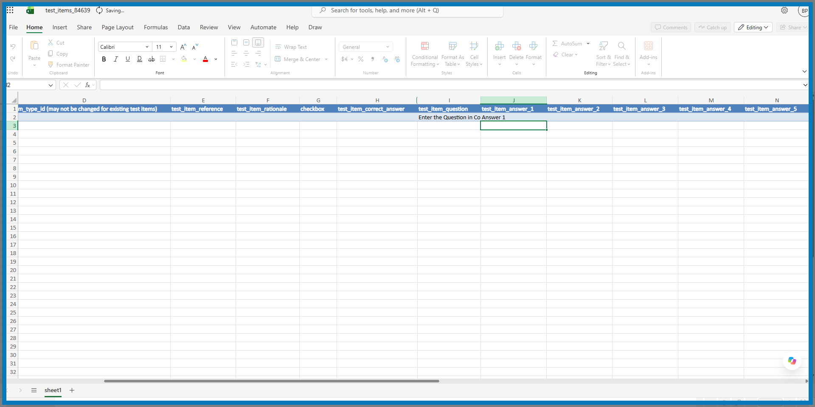Viewport: 815px width, 407px height.
Task: Click the Delete cells icon
Action: click(x=517, y=46)
